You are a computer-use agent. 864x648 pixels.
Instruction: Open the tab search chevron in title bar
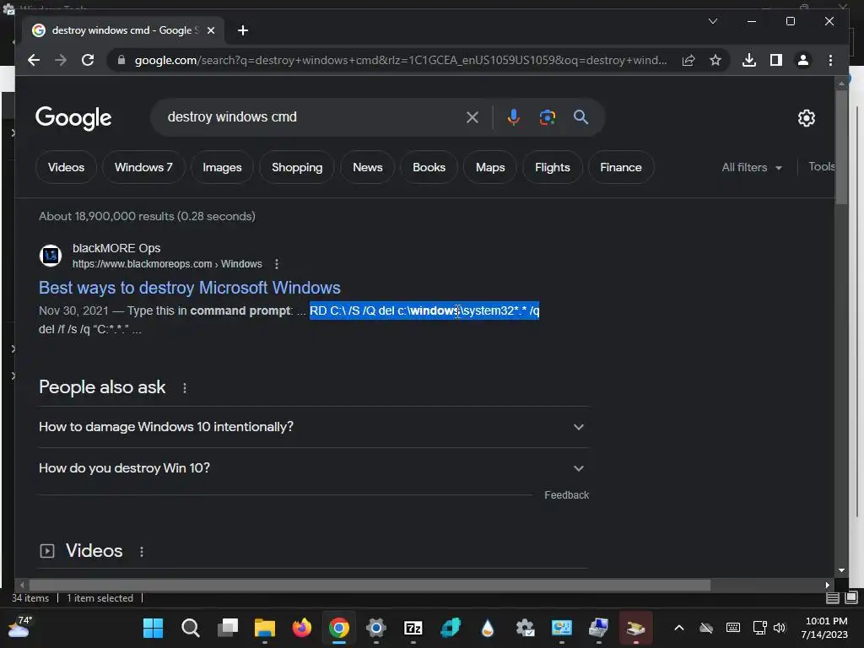(712, 21)
